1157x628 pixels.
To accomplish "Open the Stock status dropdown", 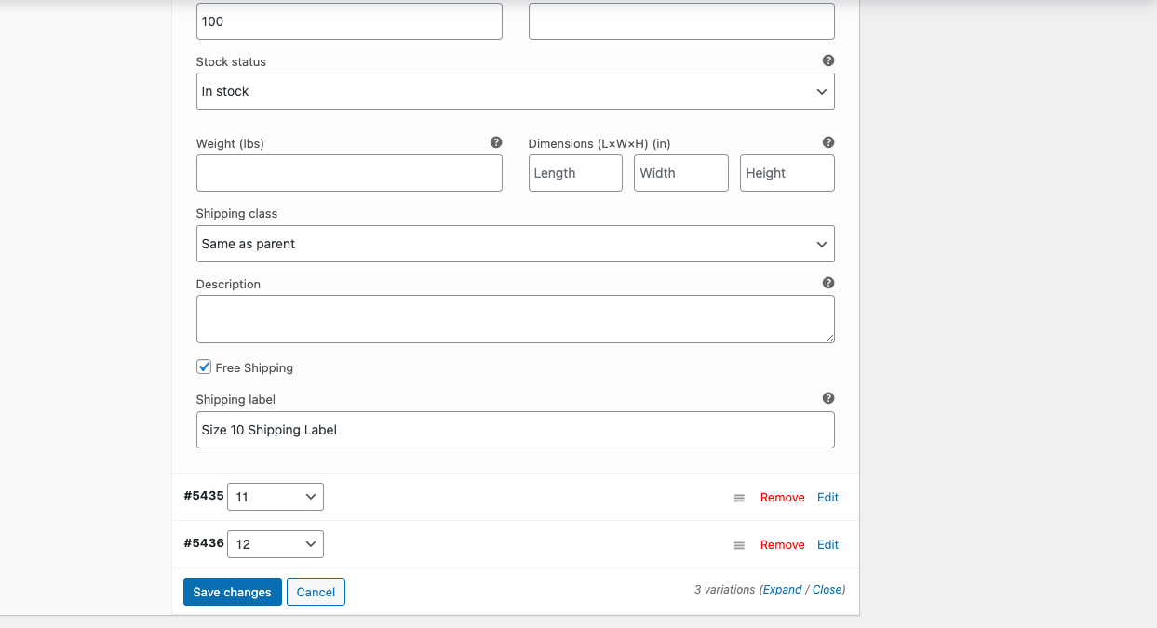I will point(515,91).
